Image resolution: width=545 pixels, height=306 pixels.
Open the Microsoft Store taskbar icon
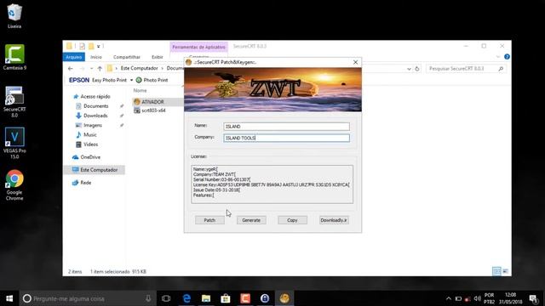tap(226, 298)
